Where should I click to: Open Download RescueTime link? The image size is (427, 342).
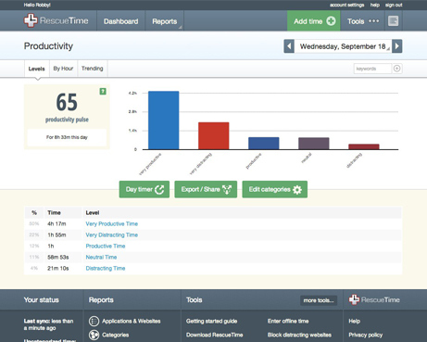pos(214,335)
